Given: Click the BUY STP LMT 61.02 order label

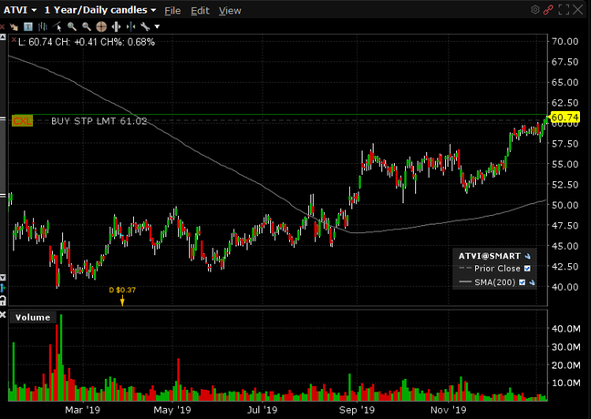Looking at the screenshot, I should (x=98, y=121).
